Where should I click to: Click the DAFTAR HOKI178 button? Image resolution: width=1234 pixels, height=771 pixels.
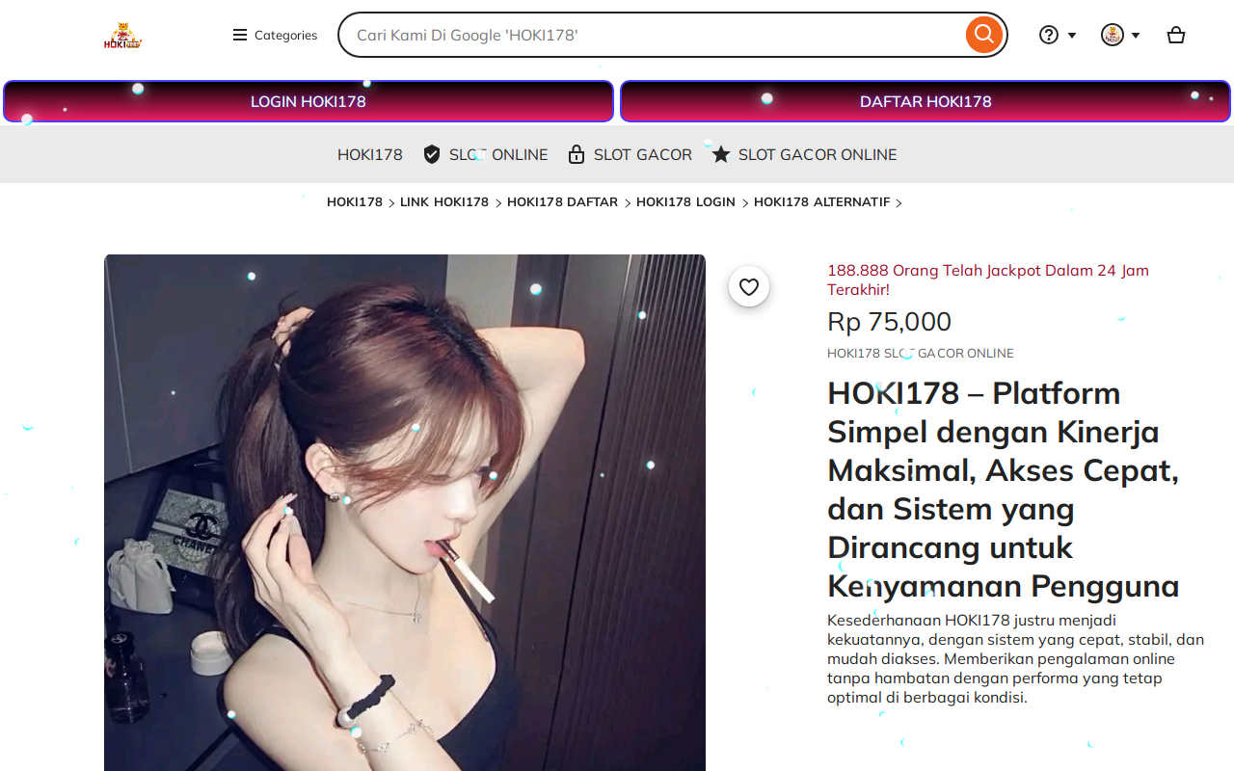925,101
